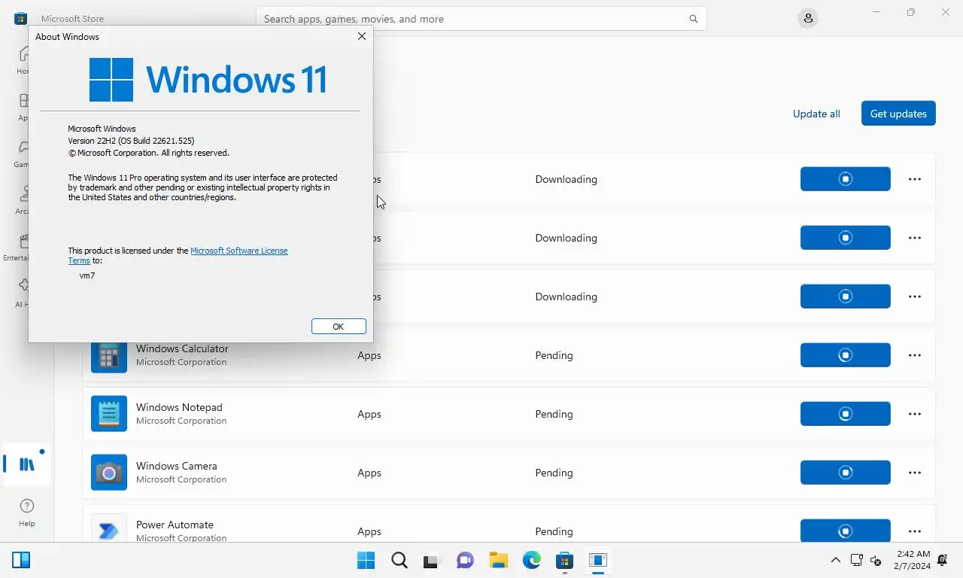
Task: Stop Windows Camera pending update
Action: (846, 473)
